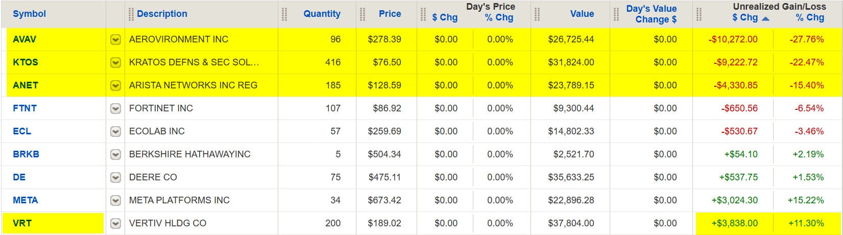The image size is (843, 235).
Task: Open the META symbol link
Action: [x=26, y=200]
